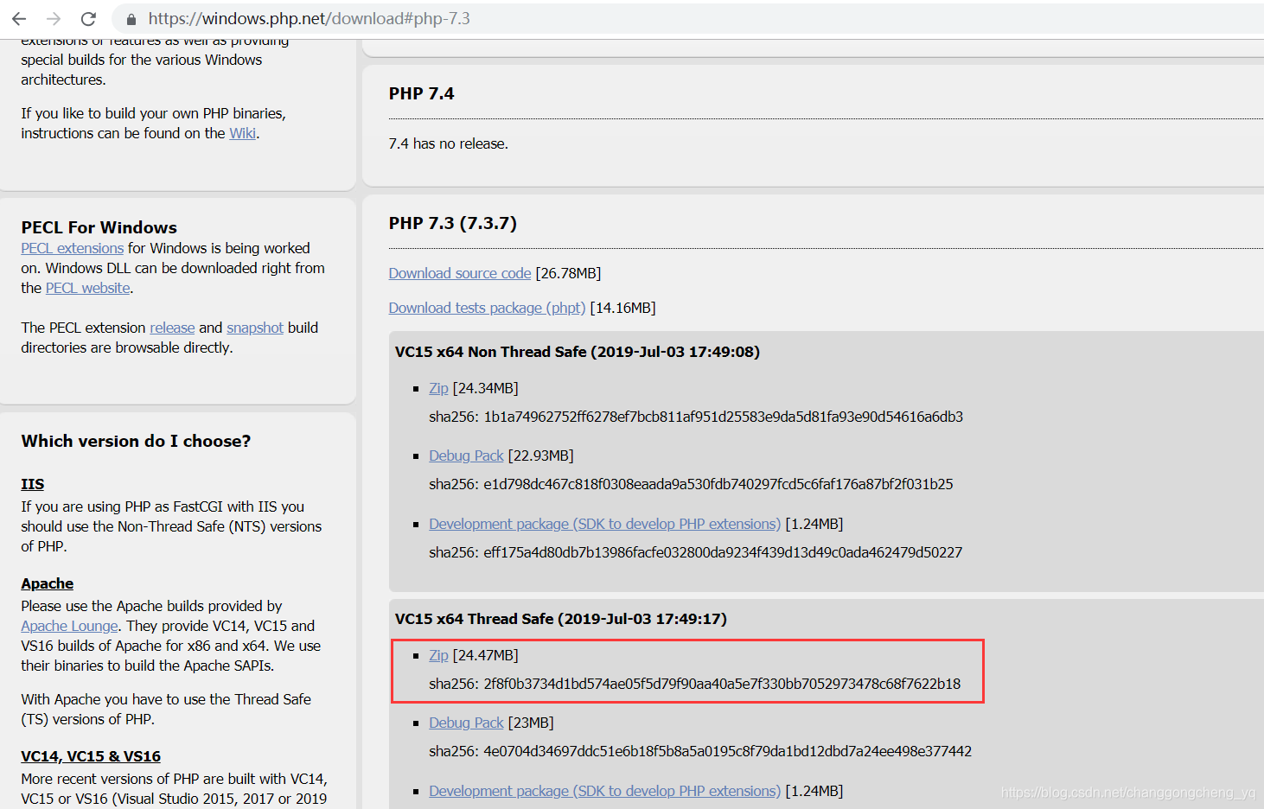Click the browser back arrow
The width and height of the screenshot is (1264, 809).
pyautogui.click(x=19, y=18)
